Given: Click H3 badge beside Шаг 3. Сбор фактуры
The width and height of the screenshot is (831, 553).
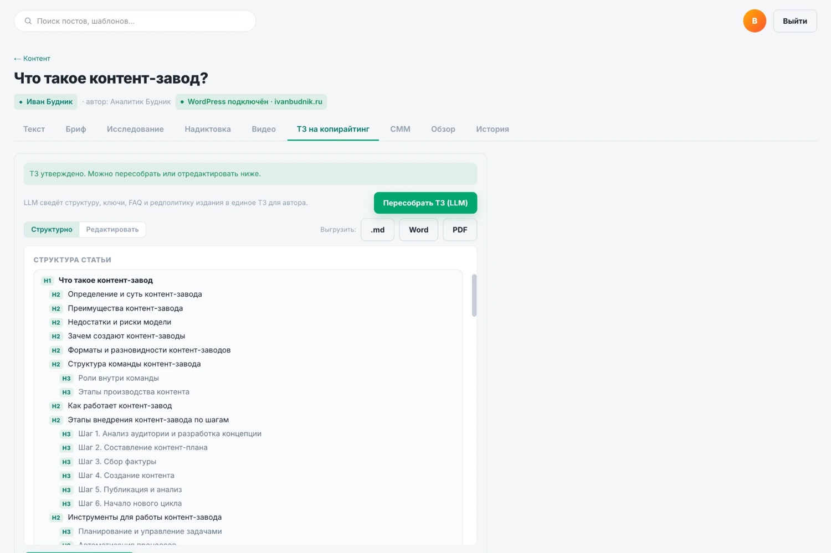Looking at the screenshot, I should pyautogui.click(x=66, y=462).
